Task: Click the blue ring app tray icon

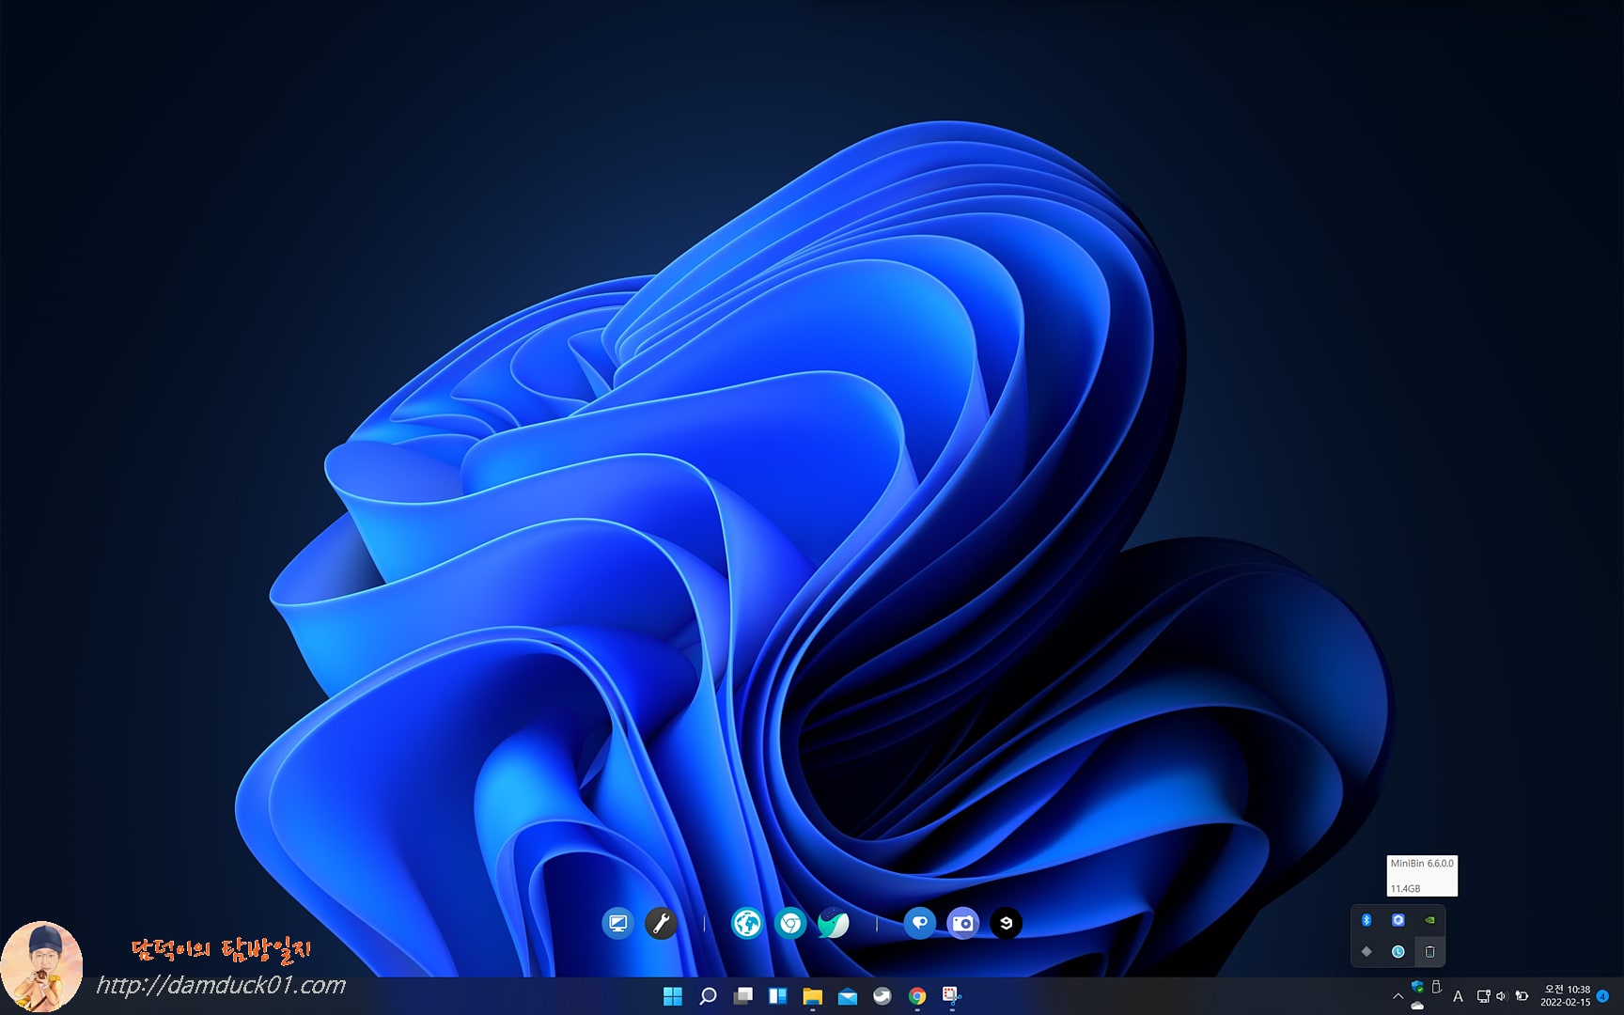Action: [1398, 920]
